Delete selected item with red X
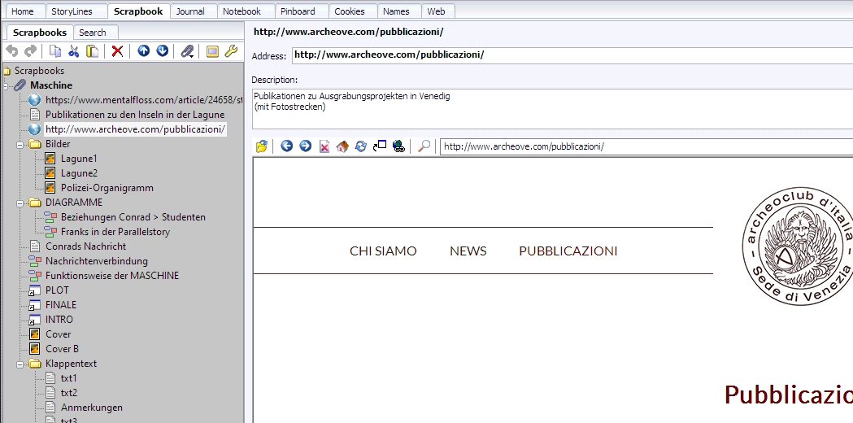The image size is (853, 423). [118, 51]
